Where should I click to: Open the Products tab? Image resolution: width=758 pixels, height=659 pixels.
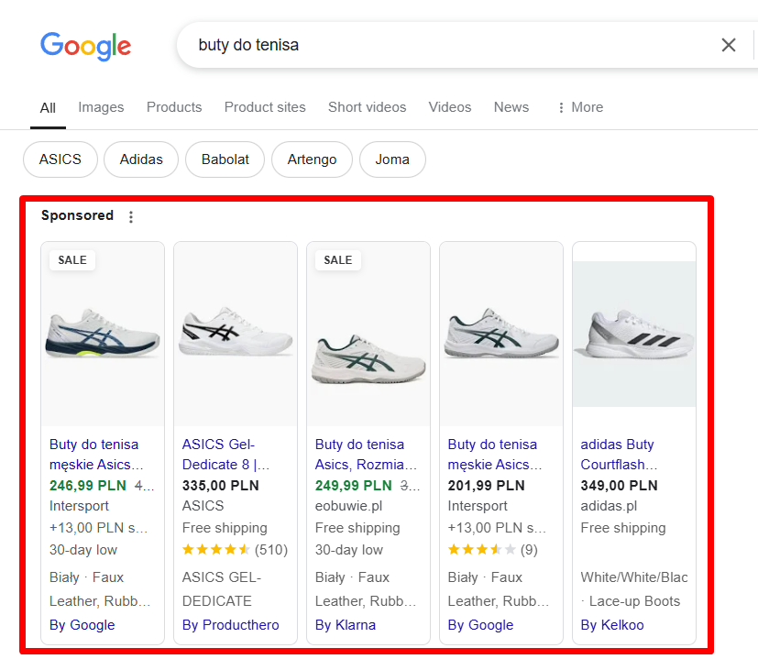coord(173,107)
